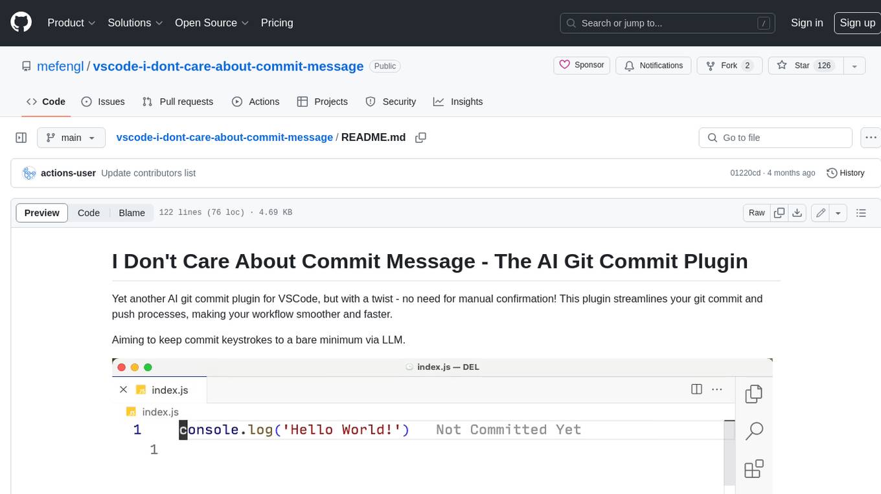This screenshot has width=881, height=494.
Task: Switch to the Actions tab
Action: click(x=255, y=102)
